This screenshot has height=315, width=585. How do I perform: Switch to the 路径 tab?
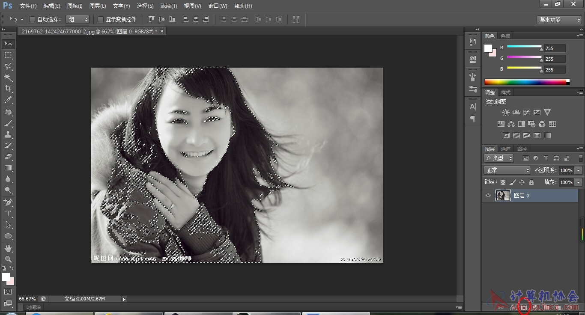(522, 149)
